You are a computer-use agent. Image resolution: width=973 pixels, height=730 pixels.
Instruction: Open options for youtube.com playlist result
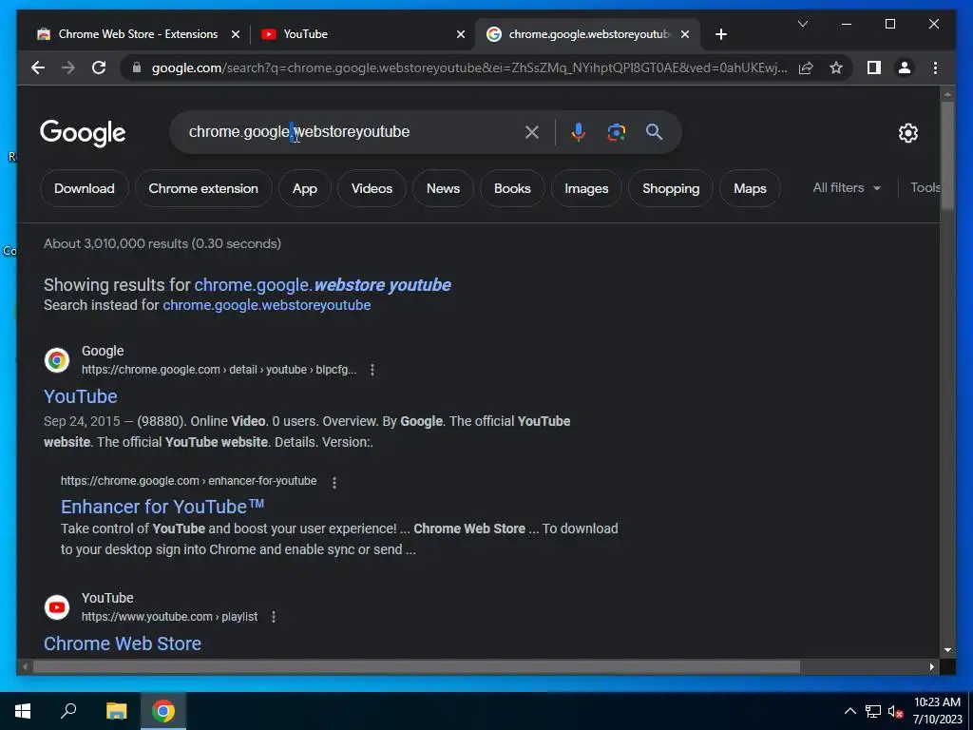274,616
